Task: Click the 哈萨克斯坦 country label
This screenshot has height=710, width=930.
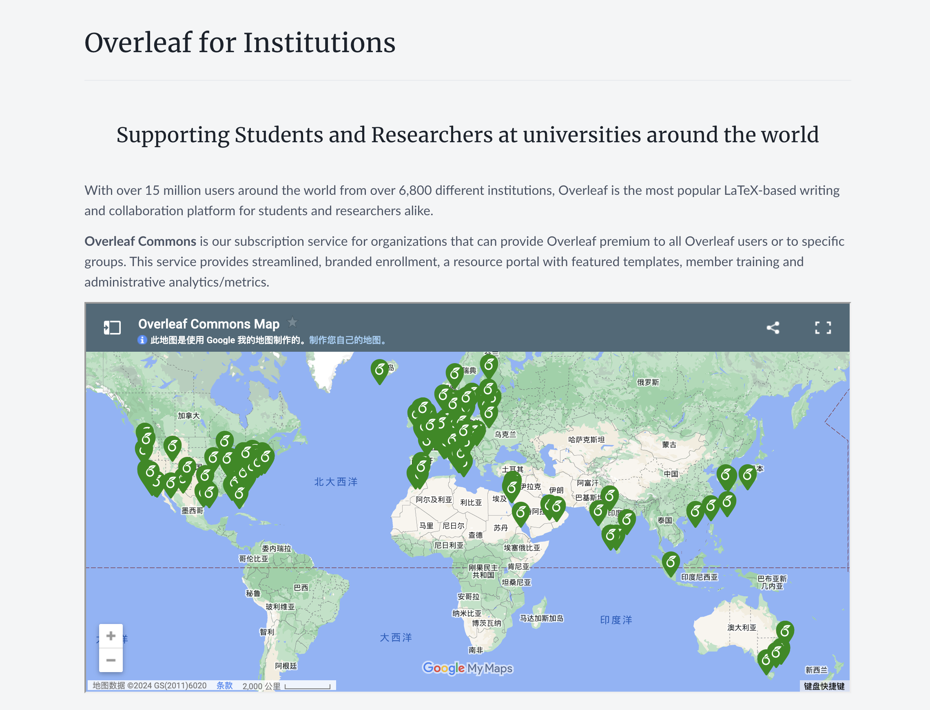Action: tap(587, 439)
